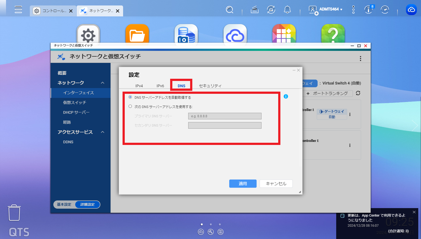421x239 pixels.
Task: Click the secondary DNS server field
Action: pos(225,126)
